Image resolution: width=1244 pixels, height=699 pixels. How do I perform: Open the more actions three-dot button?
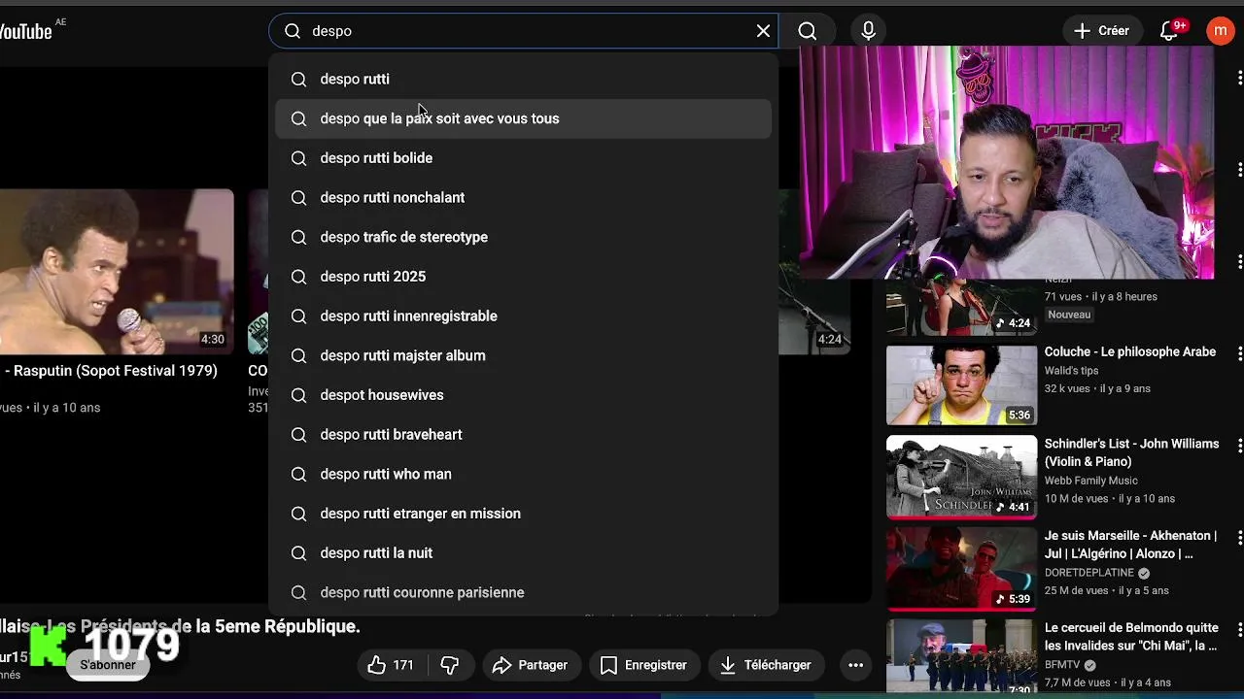(x=855, y=665)
